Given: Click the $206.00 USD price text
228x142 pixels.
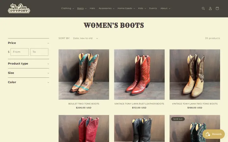Looking at the screenshot, I should point(84,108).
